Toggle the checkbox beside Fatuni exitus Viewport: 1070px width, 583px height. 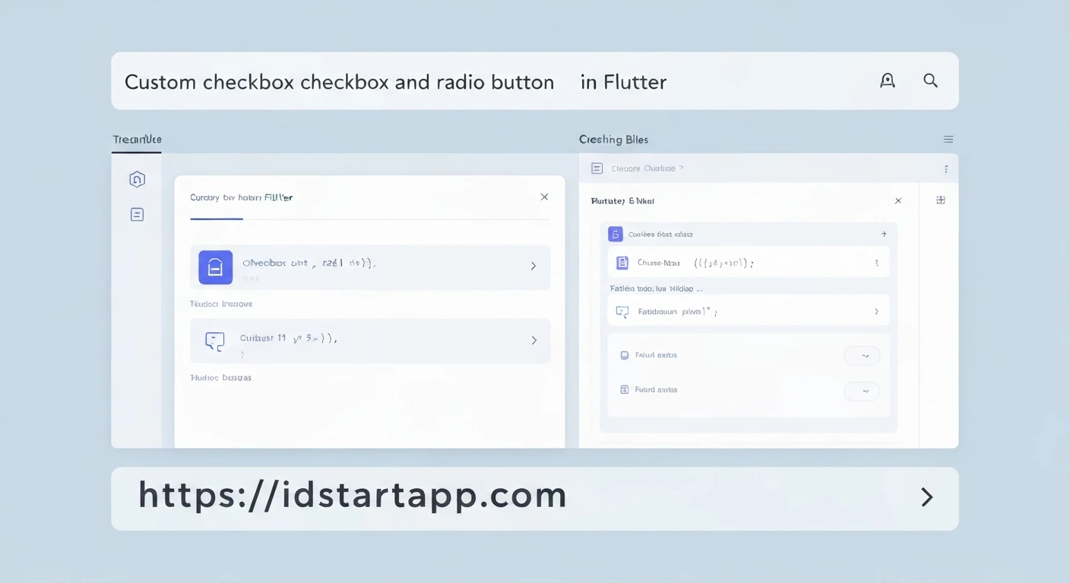625,355
